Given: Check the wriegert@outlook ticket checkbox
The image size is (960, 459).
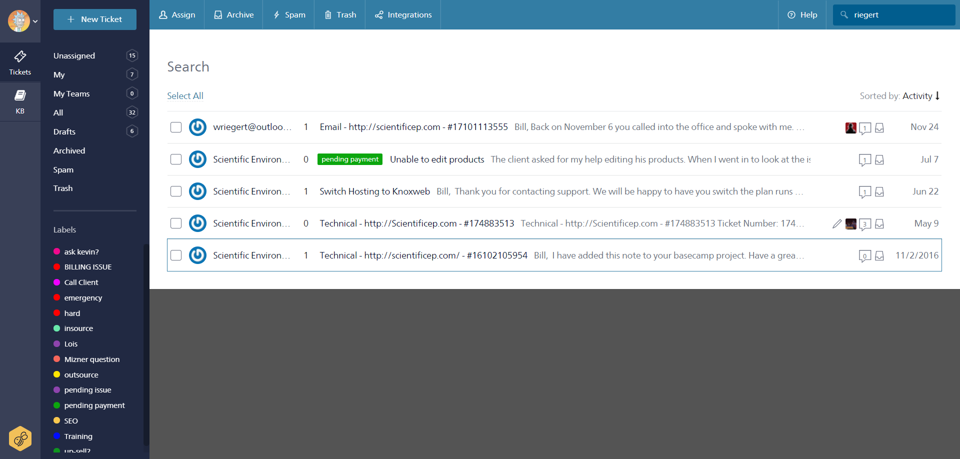Looking at the screenshot, I should pyautogui.click(x=176, y=127).
